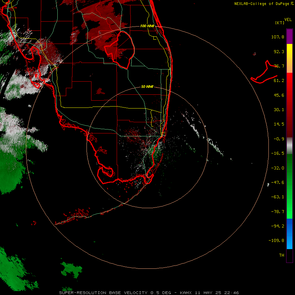Click the 30.1 velocity scale value
This screenshot has height=295, width=295.
tap(279, 110)
